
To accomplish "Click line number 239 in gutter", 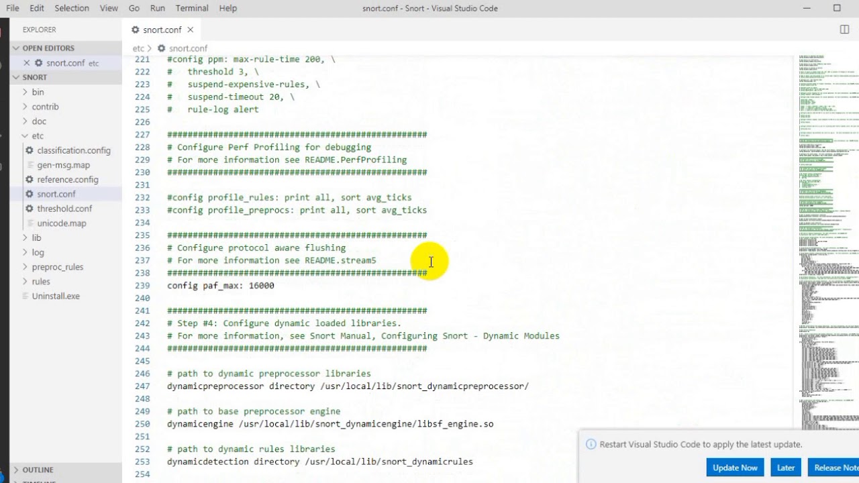I will point(142,286).
